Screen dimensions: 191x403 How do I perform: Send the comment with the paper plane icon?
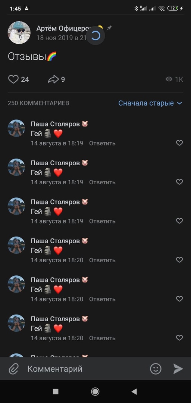coord(178,369)
